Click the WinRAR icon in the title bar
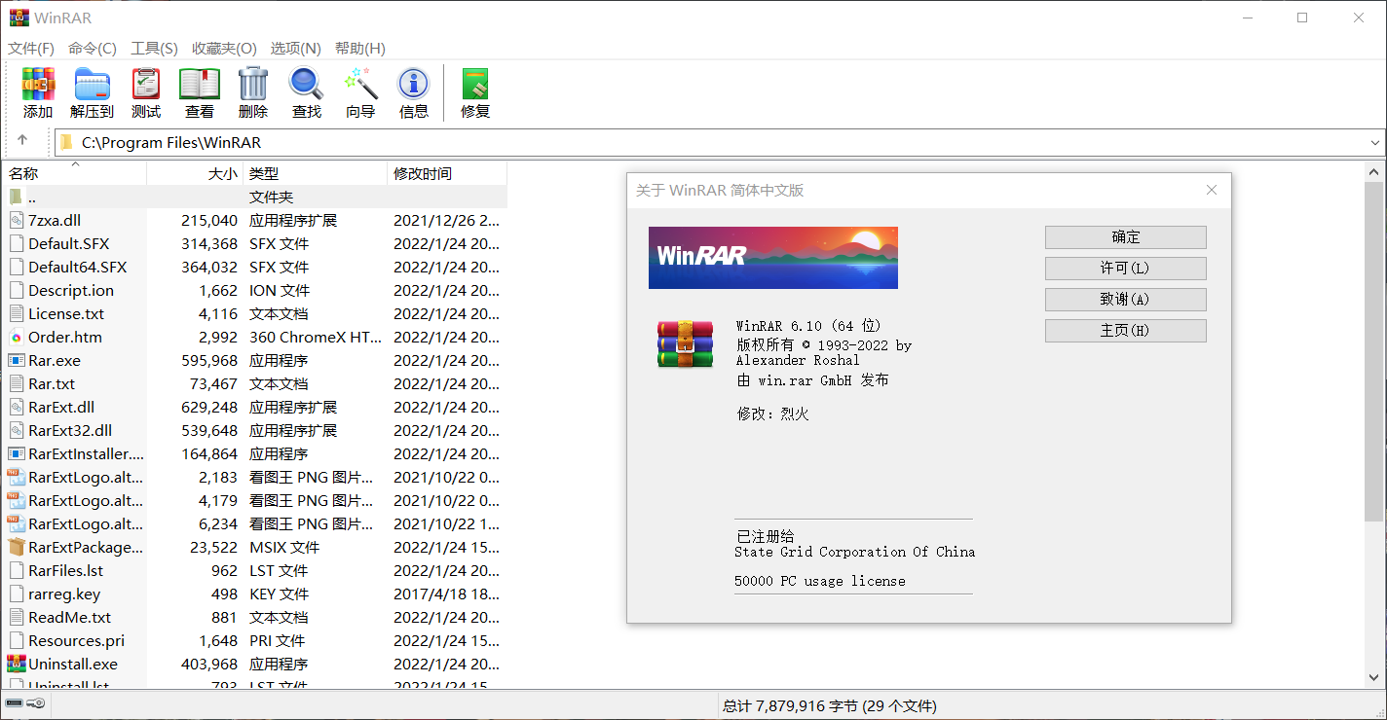 click(x=19, y=18)
